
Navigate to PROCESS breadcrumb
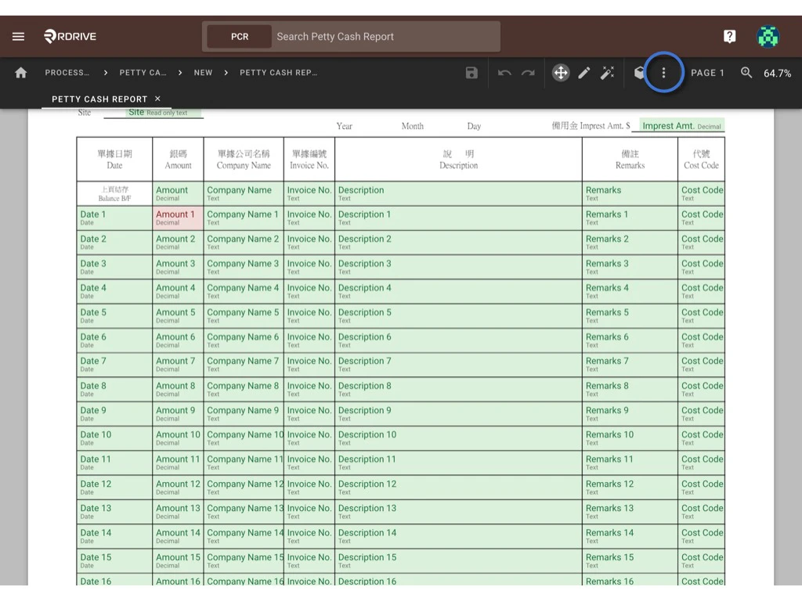pyautogui.click(x=67, y=73)
